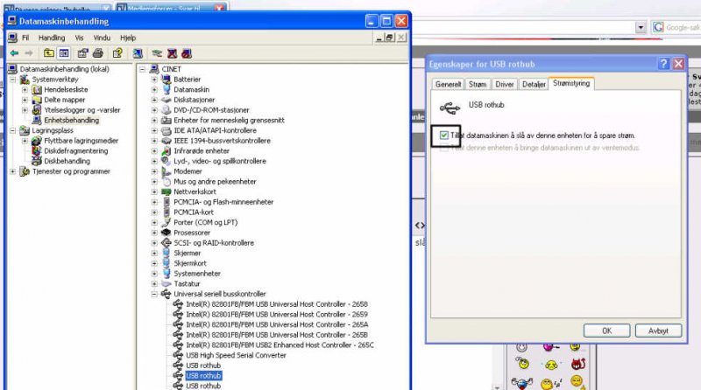Click the Print toolbar icon
The image size is (701, 390).
(x=98, y=53)
